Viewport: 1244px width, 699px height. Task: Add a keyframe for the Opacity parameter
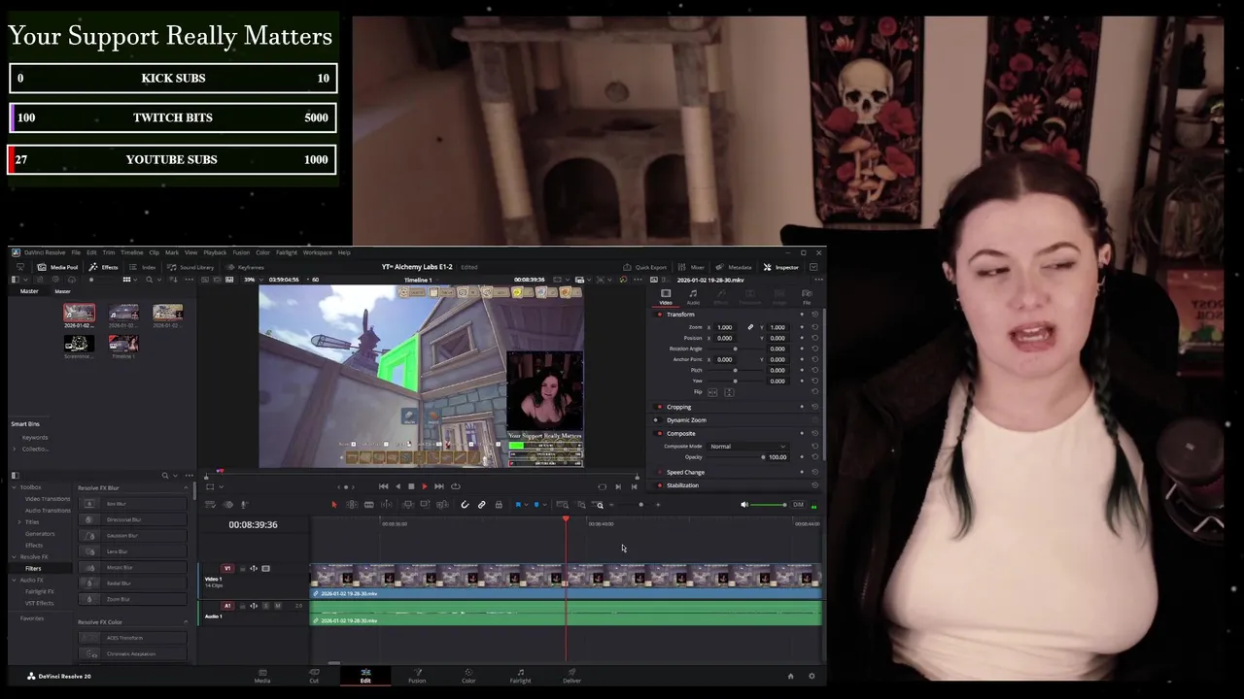(802, 457)
